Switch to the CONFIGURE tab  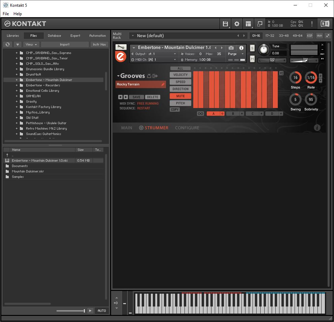(x=187, y=128)
